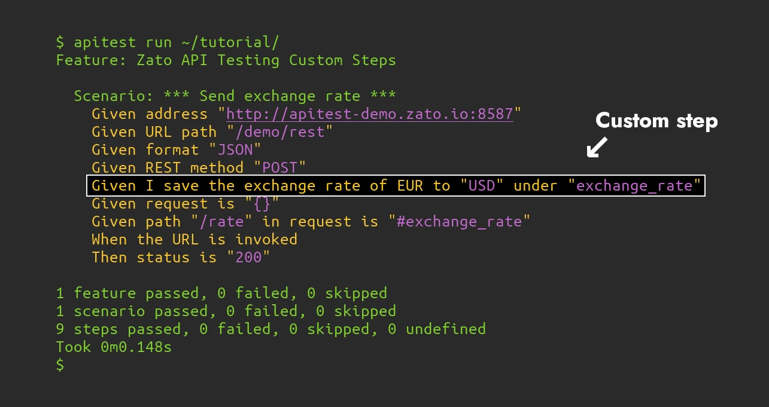
Task: Click "USD" in the highlighted custom step
Action: 482,186
